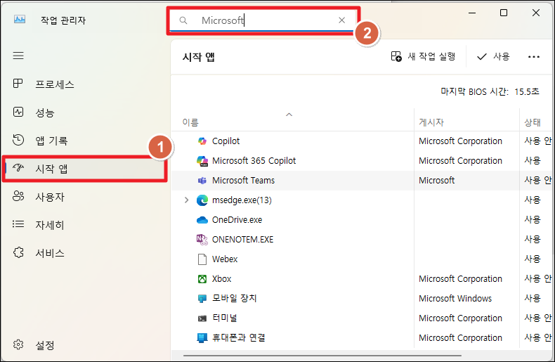Click the msedge.exe Edge icon
Screen dimensions: 555x362
coord(202,200)
